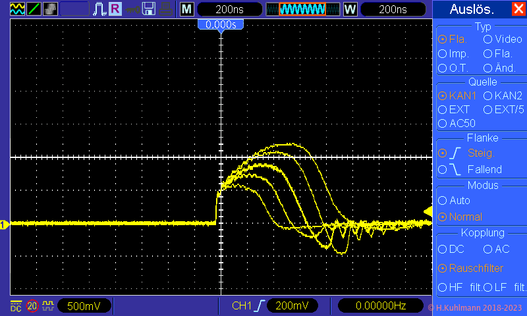527x316 pixels.
Task: Click the yellow waveform icon in toolbar
Action: point(16,9)
